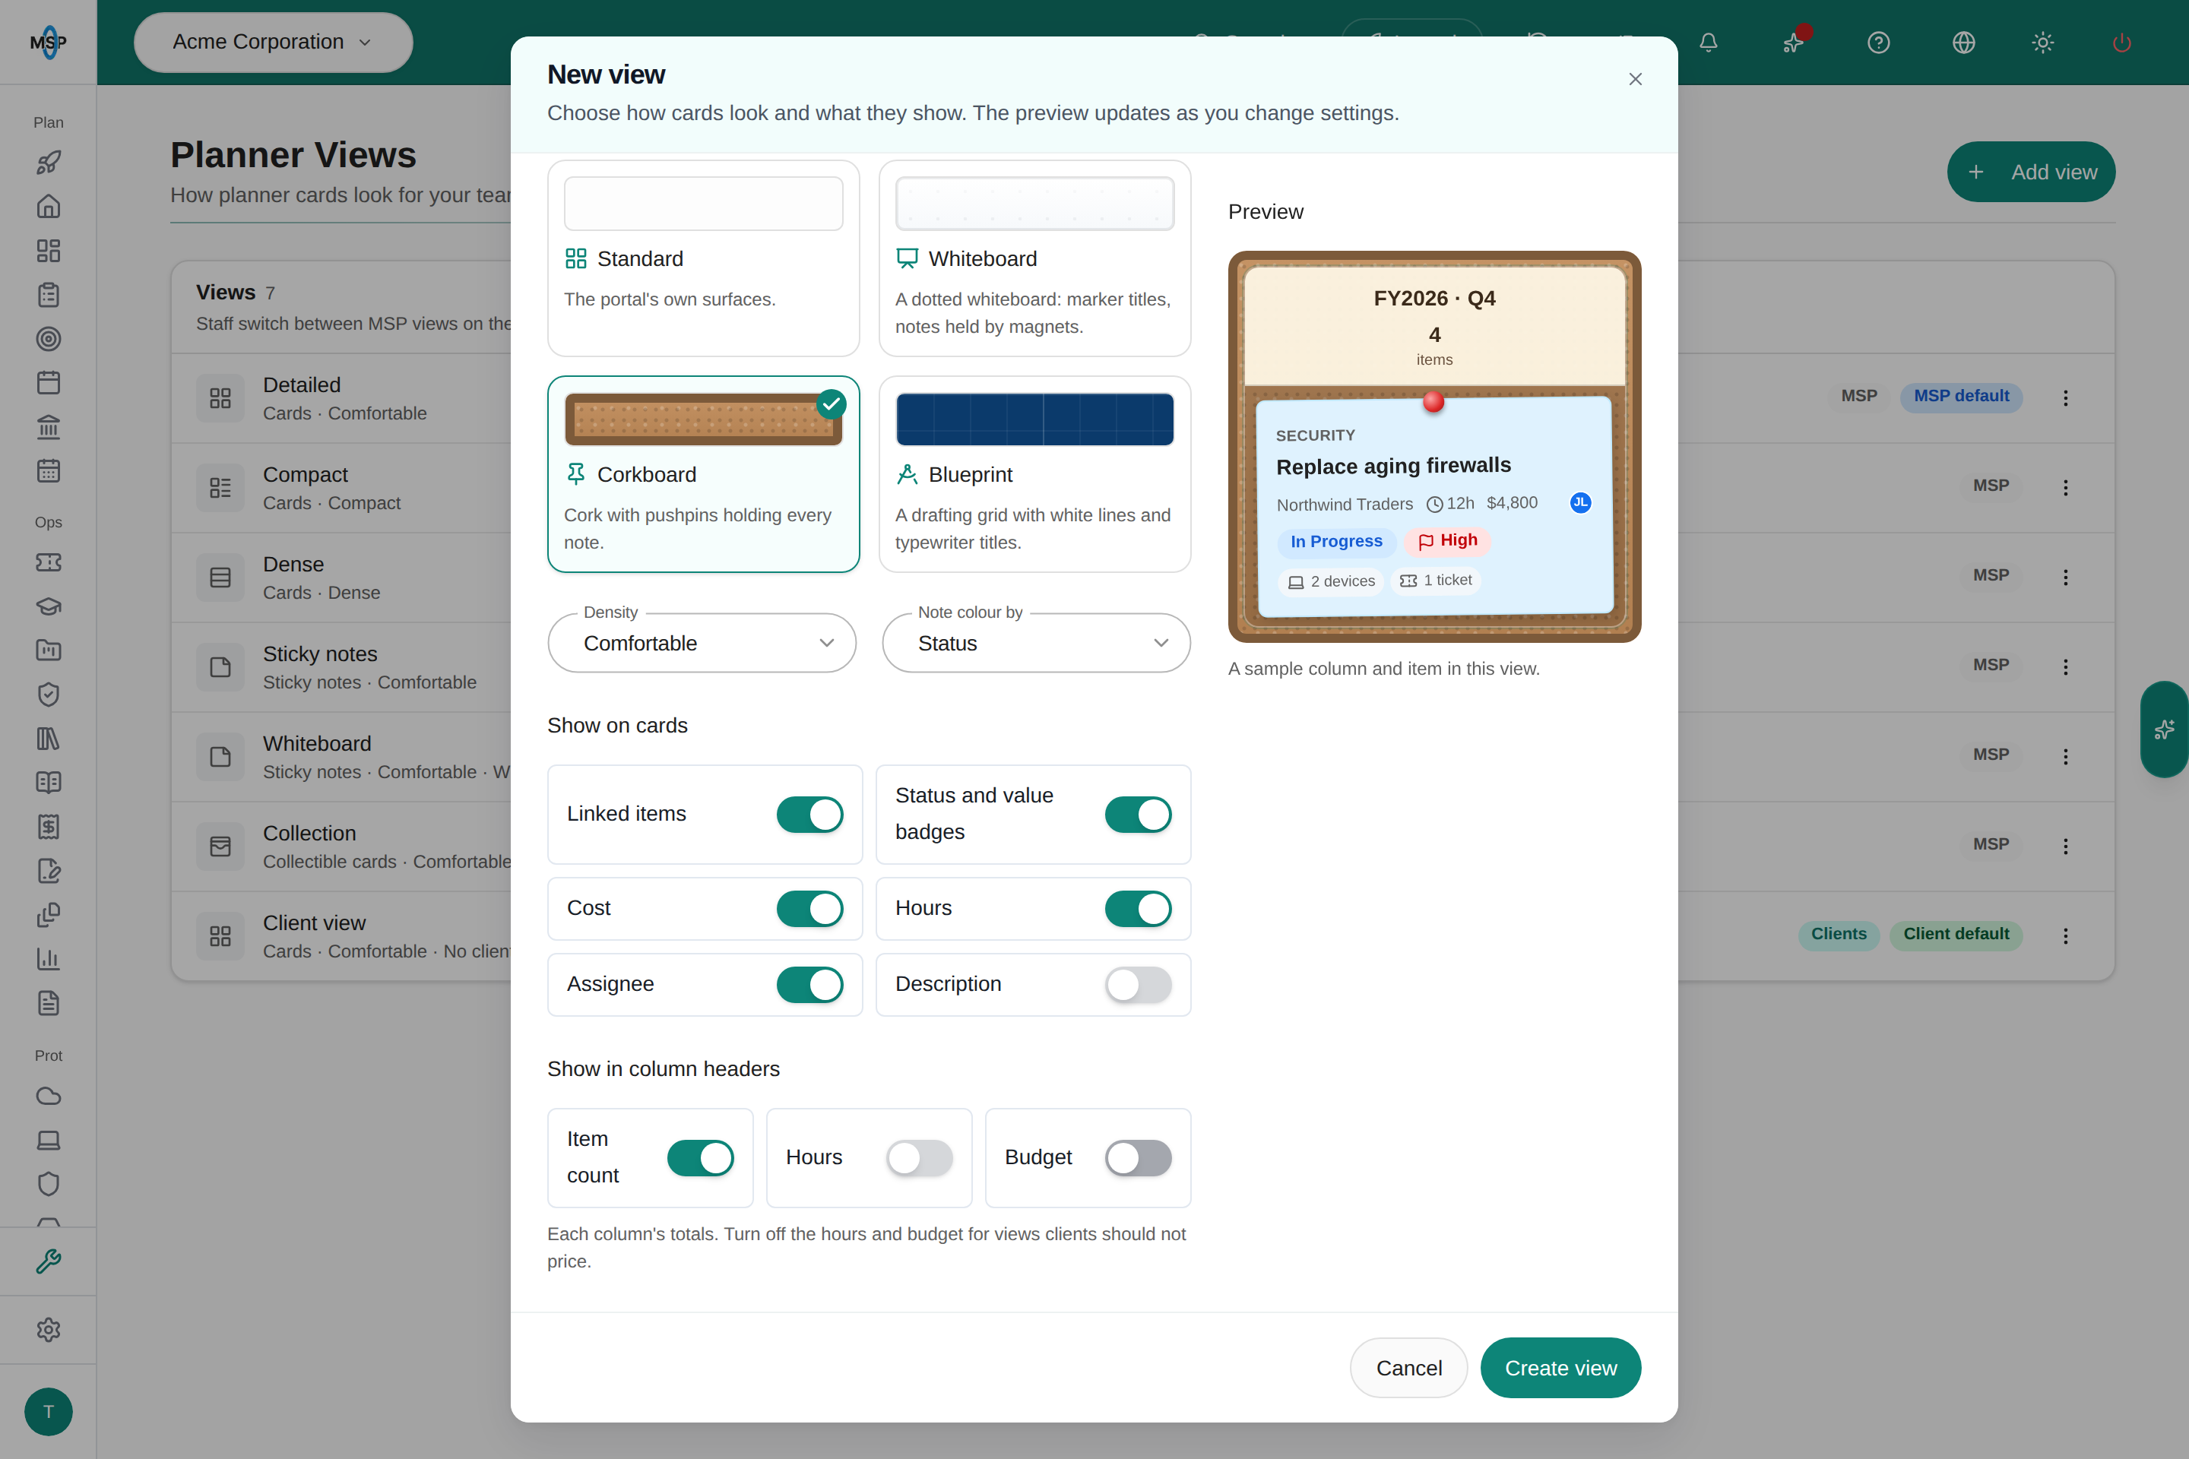Toggle the sun theme icon
The image size is (2189, 1459).
pyautogui.click(x=2043, y=43)
